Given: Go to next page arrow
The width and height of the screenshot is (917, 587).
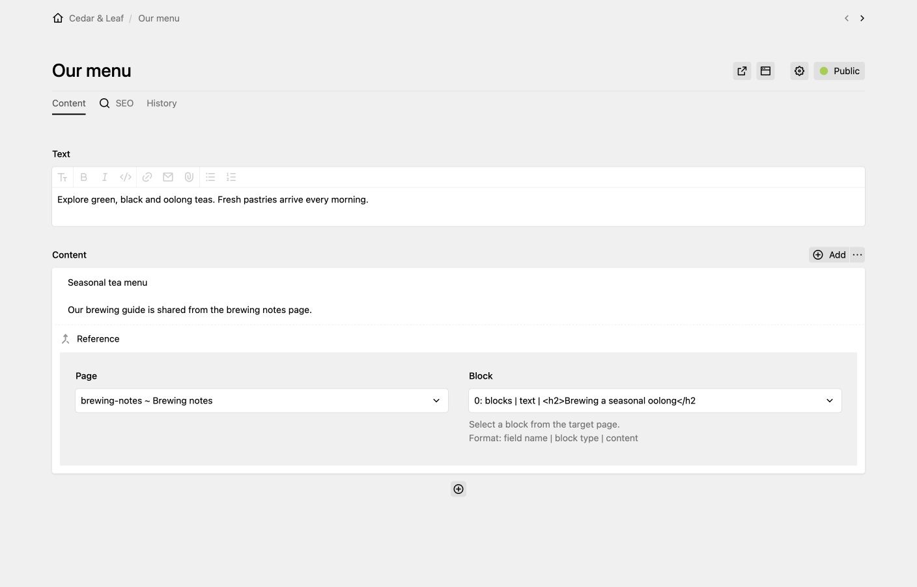Looking at the screenshot, I should (862, 18).
